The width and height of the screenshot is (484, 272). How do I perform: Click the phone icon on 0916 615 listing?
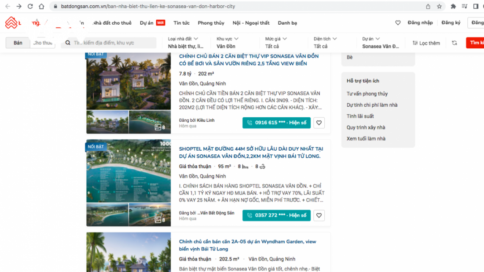(249, 123)
